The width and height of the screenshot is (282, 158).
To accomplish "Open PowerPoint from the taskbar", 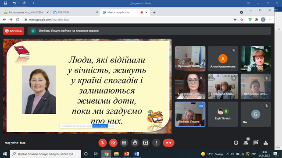I will pyautogui.click(x=126, y=154).
